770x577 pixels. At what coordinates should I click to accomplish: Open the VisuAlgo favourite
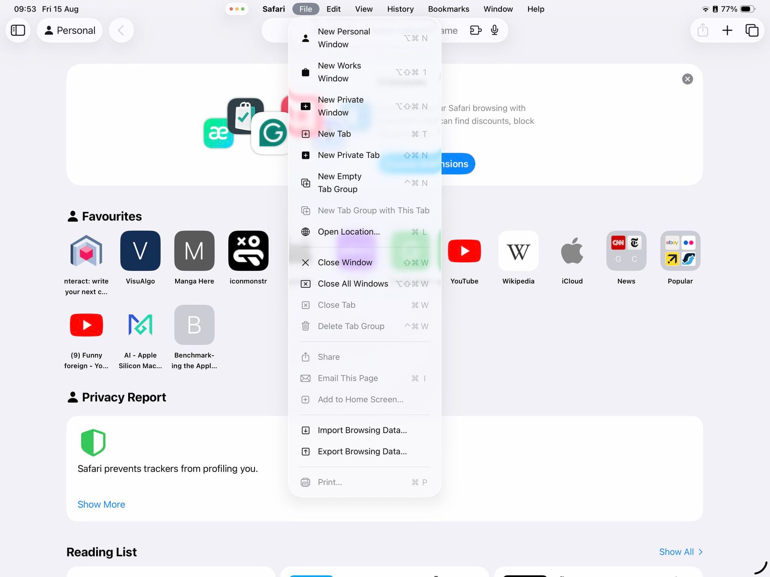click(140, 251)
